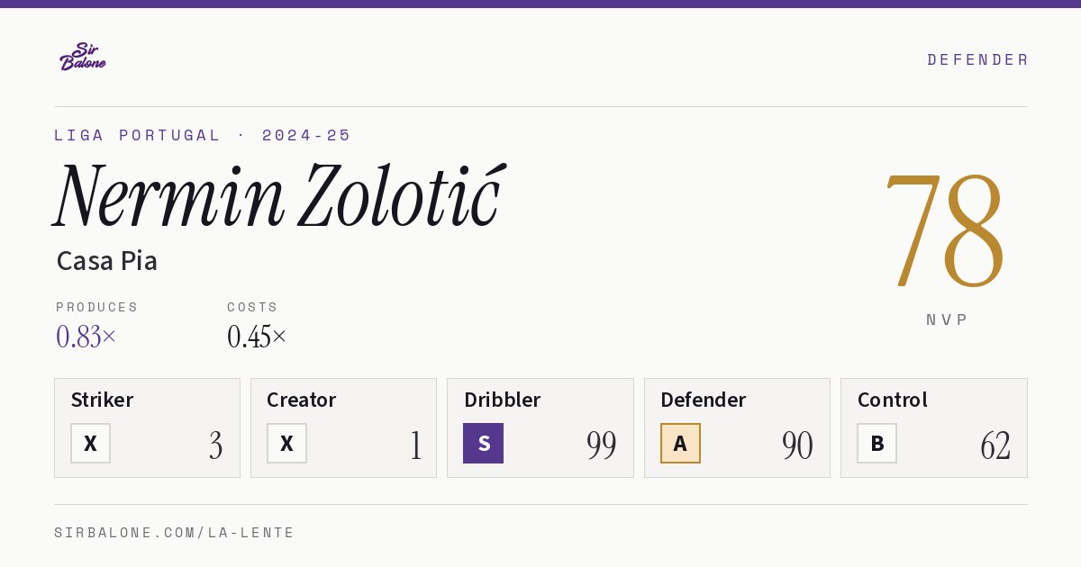Select the Control card title
This screenshot has width=1081, height=567.
pyautogui.click(x=892, y=400)
